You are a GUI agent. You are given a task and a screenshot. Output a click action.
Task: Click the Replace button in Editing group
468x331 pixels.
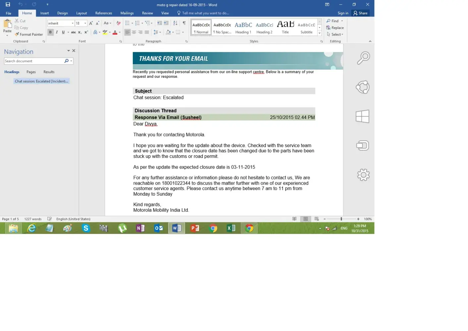(x=335, y=28)
